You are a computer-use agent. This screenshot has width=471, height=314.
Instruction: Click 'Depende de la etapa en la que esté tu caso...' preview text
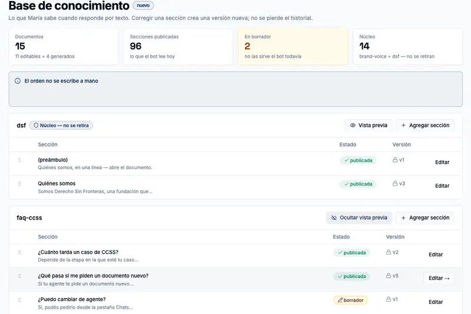point(88,260)
